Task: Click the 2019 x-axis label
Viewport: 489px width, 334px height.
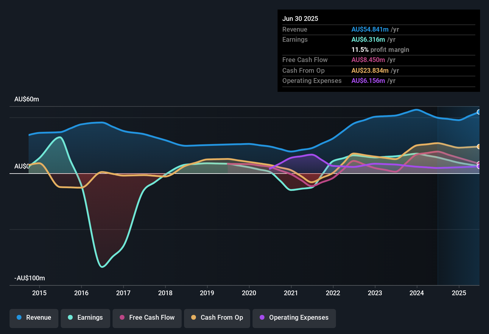Action: pos(207,293)
